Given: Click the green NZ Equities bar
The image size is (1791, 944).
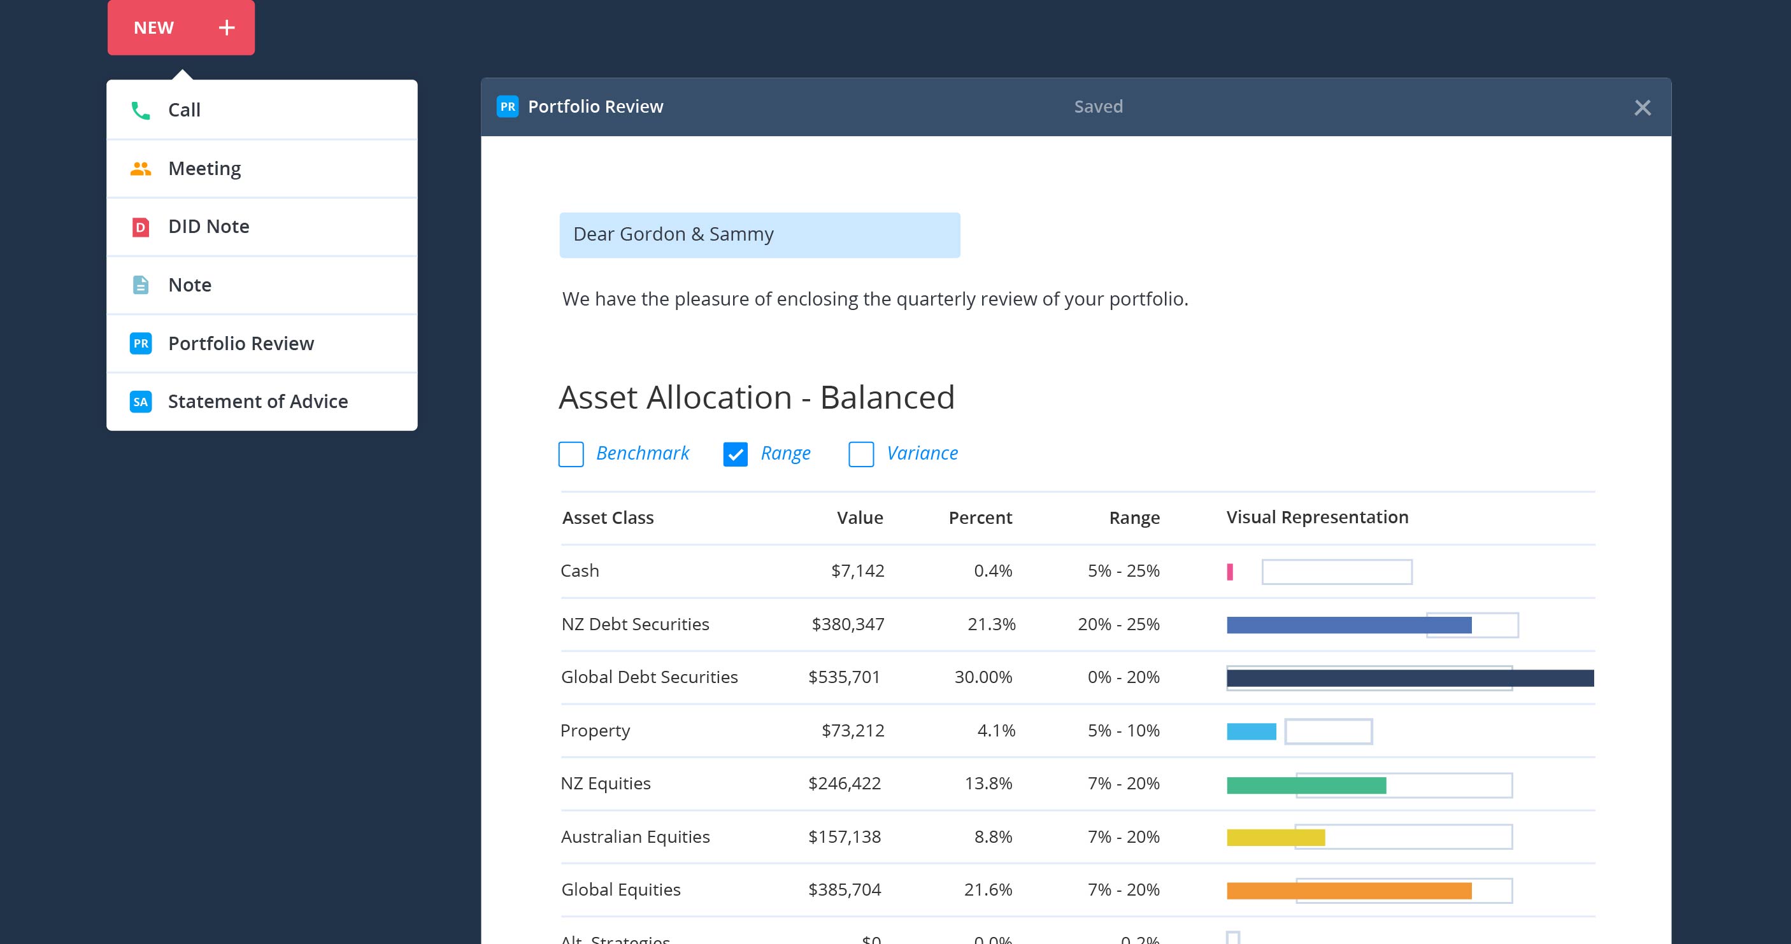Looking at the screenshot, I should (x=1306, y=785).
